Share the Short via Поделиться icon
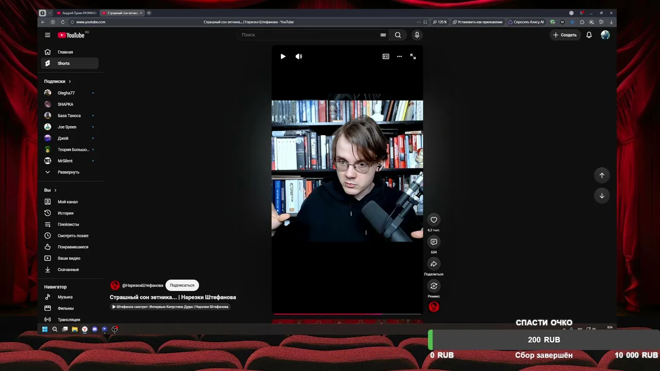This screenshot has height=371, width=660. (x=434, y=264)
